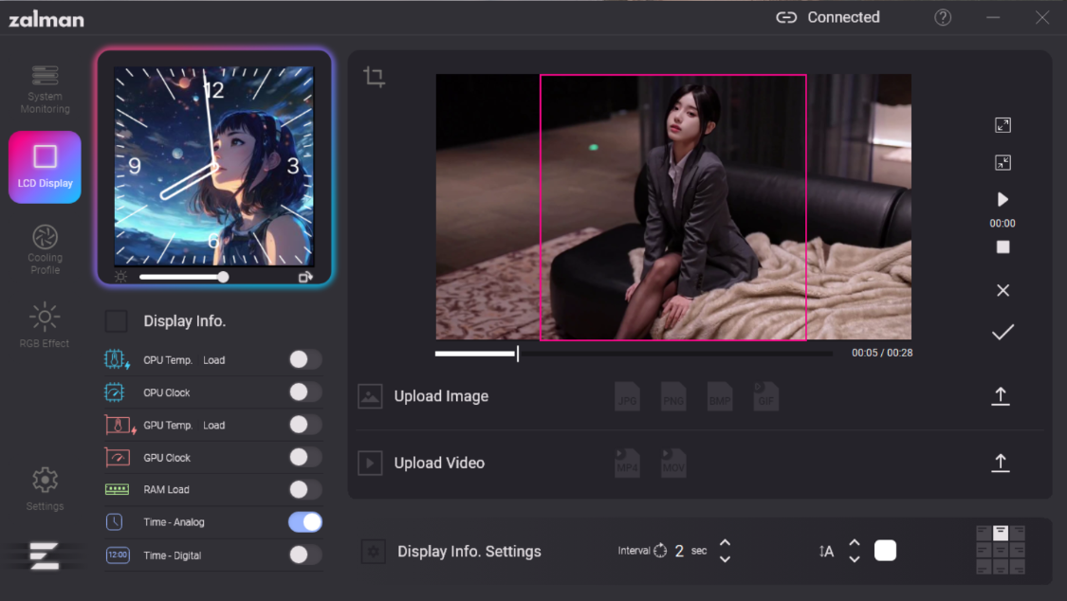This screenshot has width=1067, height=601.
Task: Click the LCD clock preview thumbnail
Action: pos(213,166)
